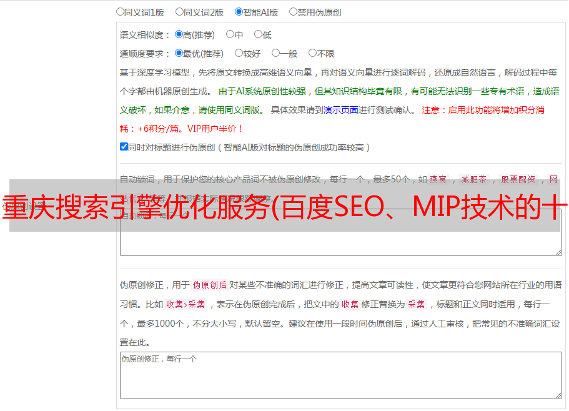Click the 燕窝 example tag
569x411 pixels.
438,179
